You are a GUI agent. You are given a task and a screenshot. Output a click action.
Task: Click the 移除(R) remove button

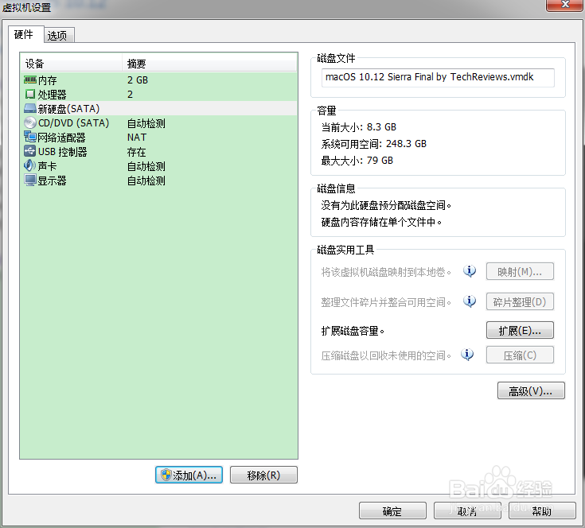tap(263, 475)
